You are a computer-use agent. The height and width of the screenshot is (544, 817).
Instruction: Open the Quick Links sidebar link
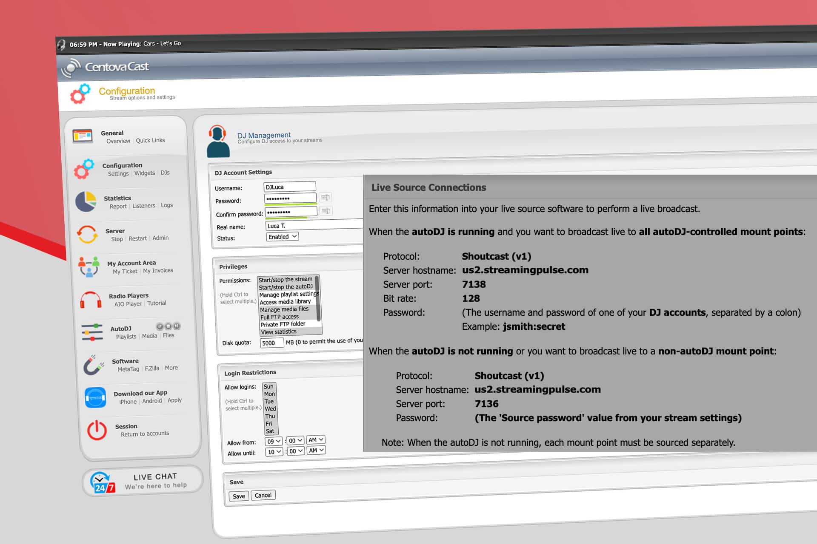pyautogui.click(x=150, y=140)
